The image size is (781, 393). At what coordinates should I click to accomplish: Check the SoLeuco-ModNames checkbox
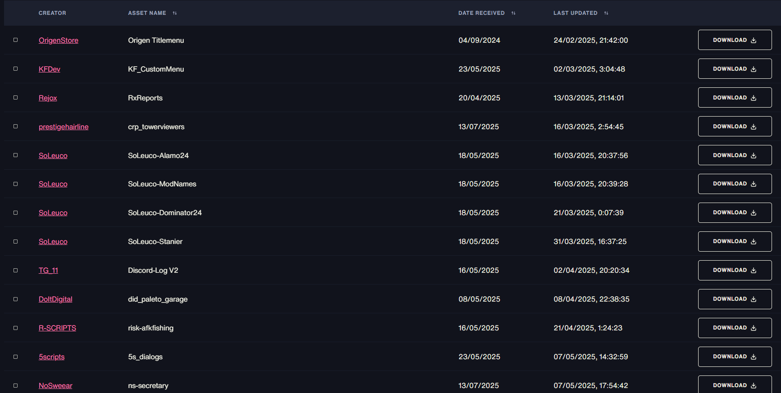coord(16,184)
